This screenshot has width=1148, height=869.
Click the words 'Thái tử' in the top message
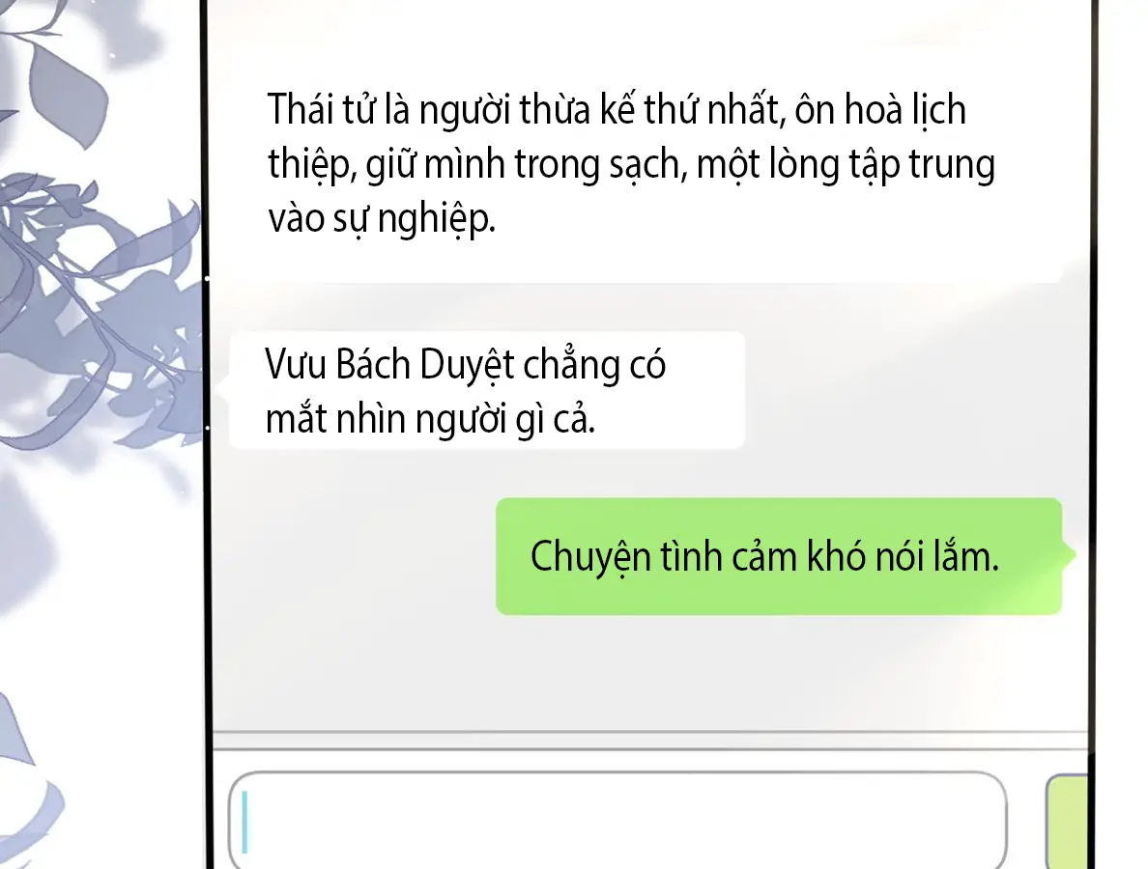[322, 110]
